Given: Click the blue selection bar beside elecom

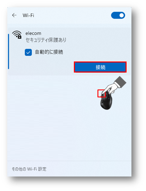Looking at the screenshot, I should tap(8, 51).
